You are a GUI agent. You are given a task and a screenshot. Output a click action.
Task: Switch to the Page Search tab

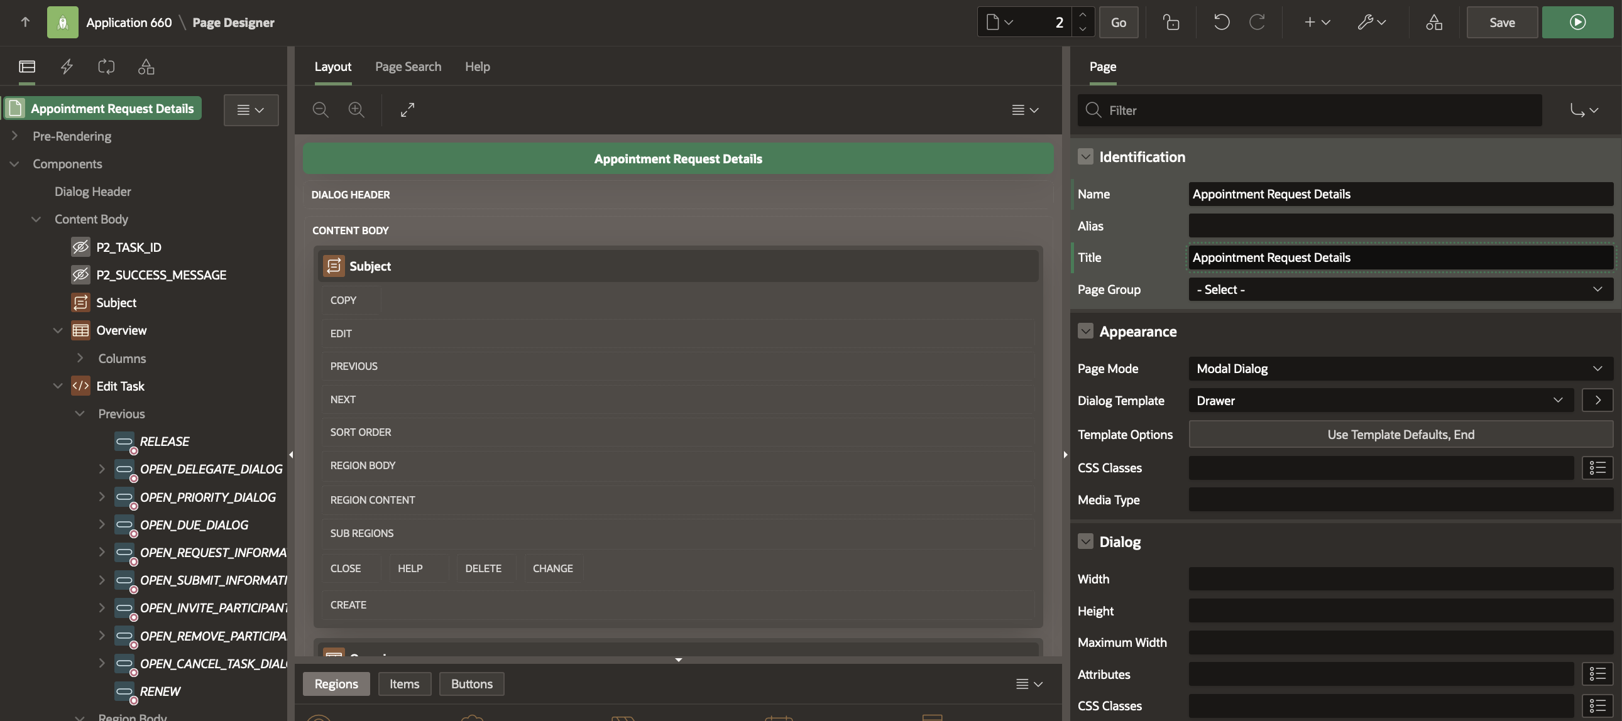[407, 66]
